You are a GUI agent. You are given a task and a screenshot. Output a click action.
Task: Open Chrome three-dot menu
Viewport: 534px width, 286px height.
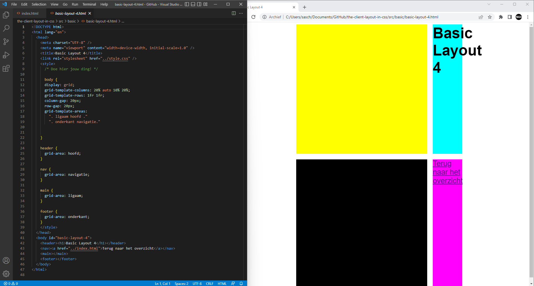(528, 17)
